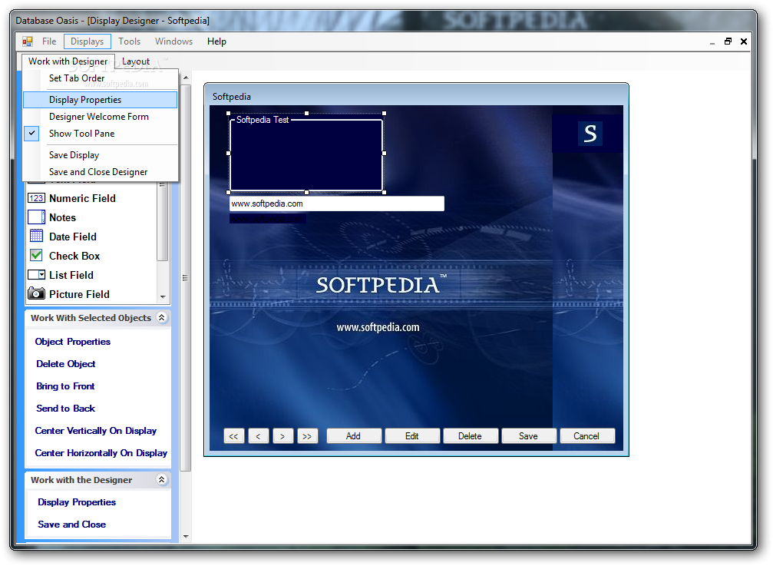The height and width of the screenshot is (566, 773).
Task: Click the tool list vertical scrollbar thumb
Action: pos(162,222)
